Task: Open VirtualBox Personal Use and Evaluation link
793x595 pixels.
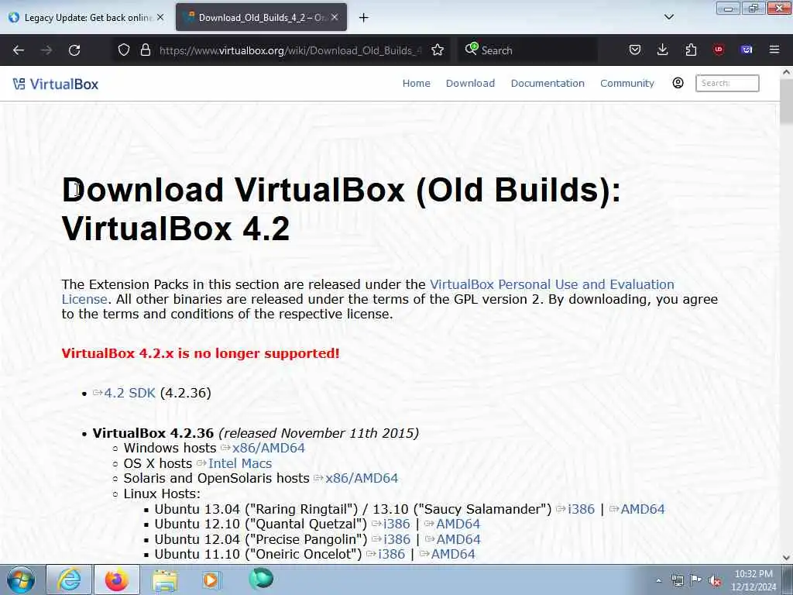Action: pyautogui.click(x=551, y=284)
